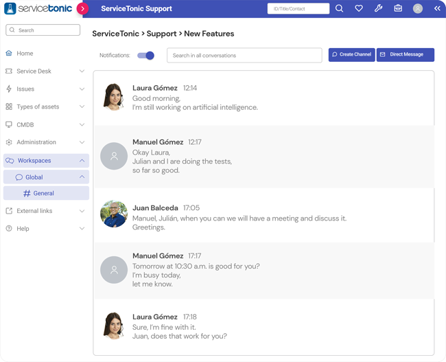This screenshot has width=446, height=362.
Task: Click the Search in all conversations field
Action: (x=244, y=55)
